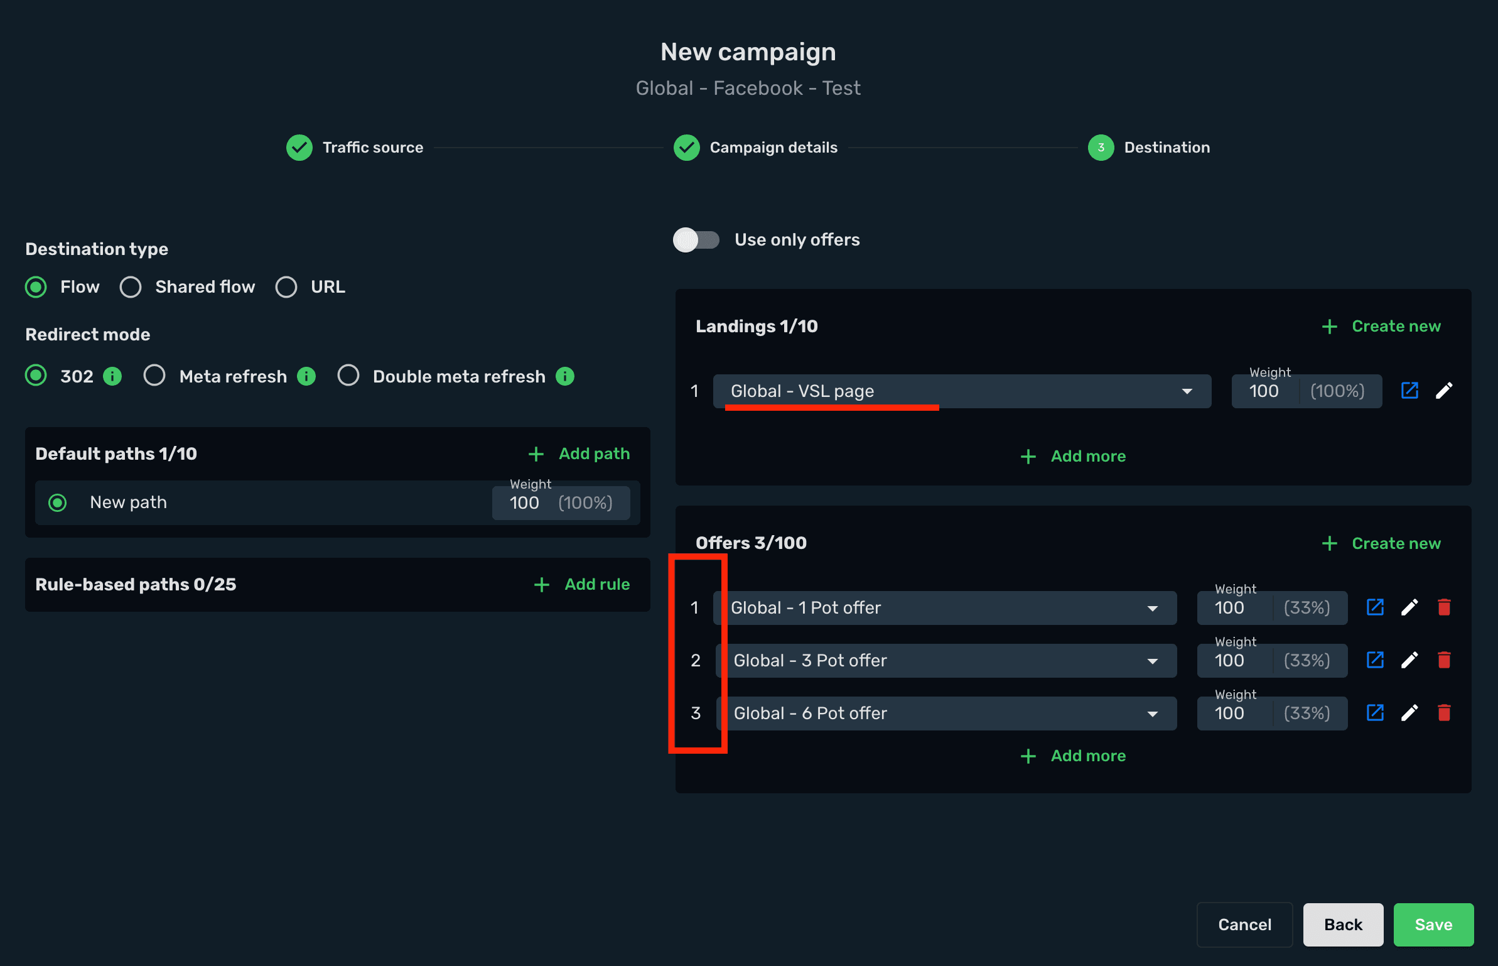Image resolution: width=1498 pixels, height=966 pixels.
Task: Add a new default path
Action: click(579, 453)
